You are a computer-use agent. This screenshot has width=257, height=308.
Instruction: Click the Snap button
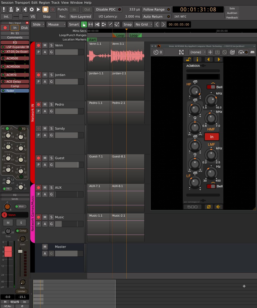click(x=128, y=24)
